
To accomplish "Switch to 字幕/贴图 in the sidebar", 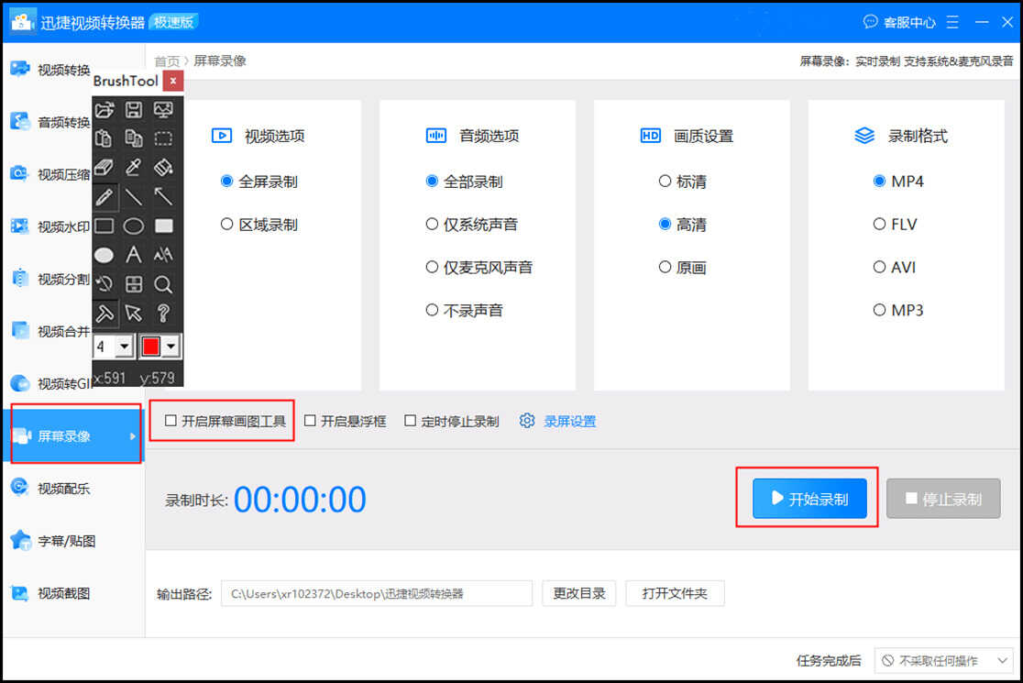I will point(66,541).
